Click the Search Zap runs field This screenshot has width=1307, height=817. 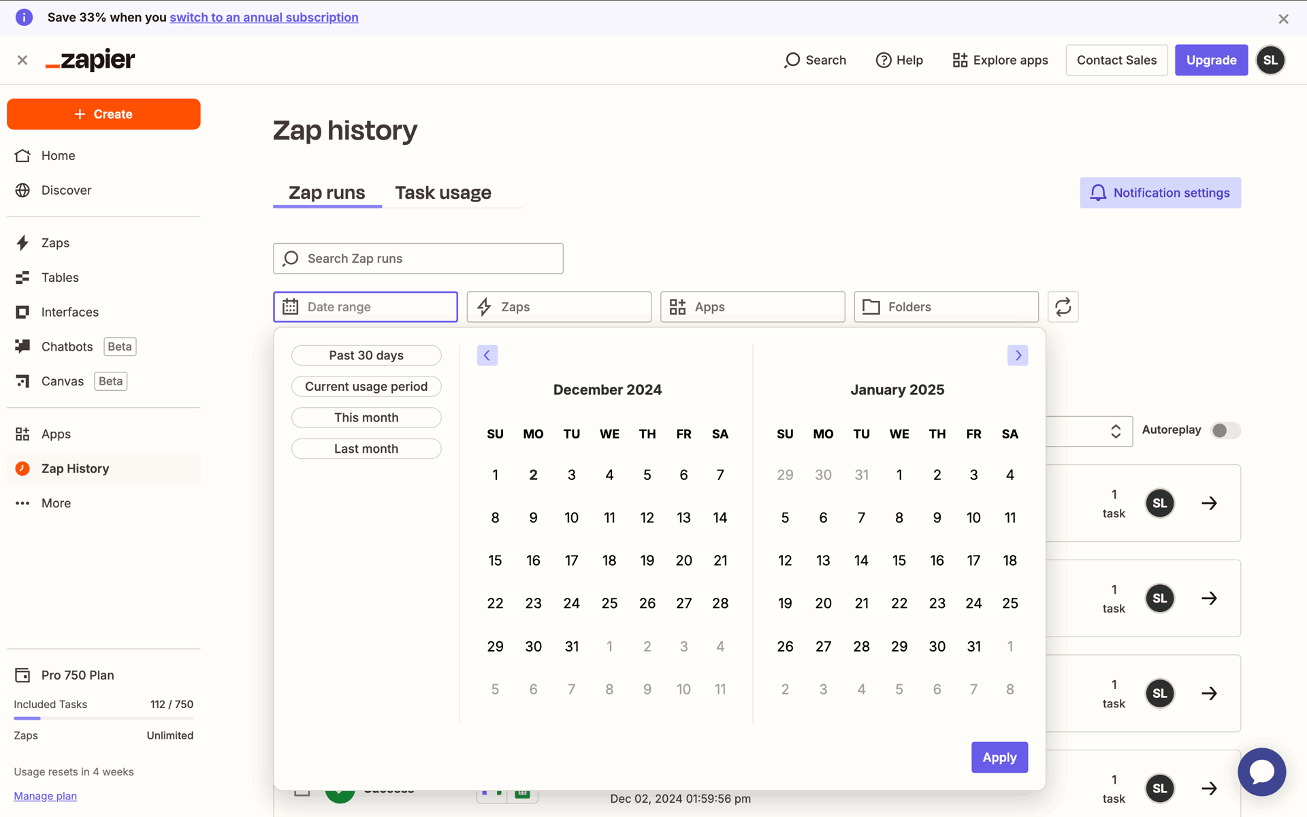tap(418, 259)
